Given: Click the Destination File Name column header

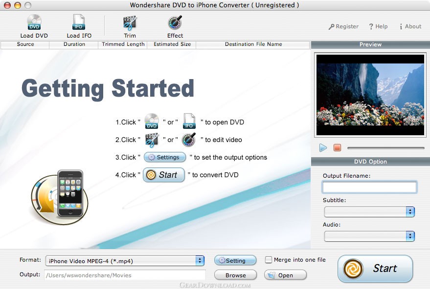Looking at the screenshot, I should tap(253, 44).
